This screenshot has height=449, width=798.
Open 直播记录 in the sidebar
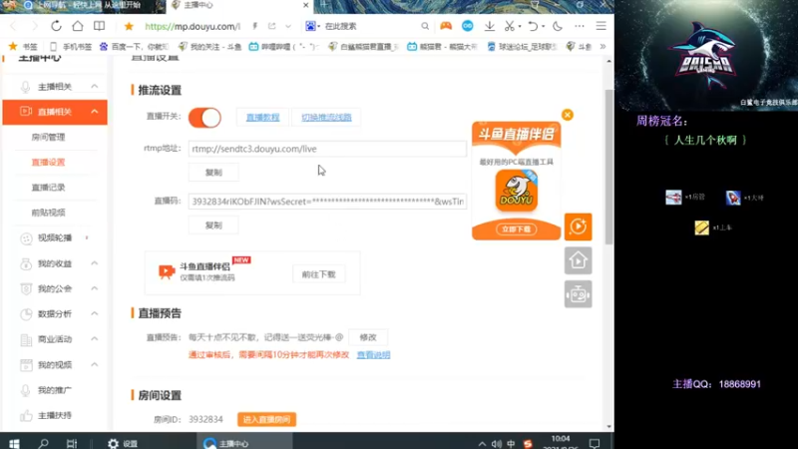pyautogui.click(x=48, y=188)
